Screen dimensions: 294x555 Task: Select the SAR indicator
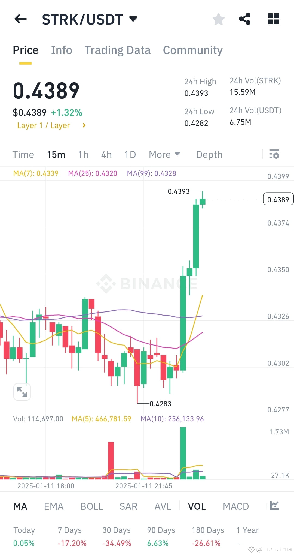click(x=128, y=506)
